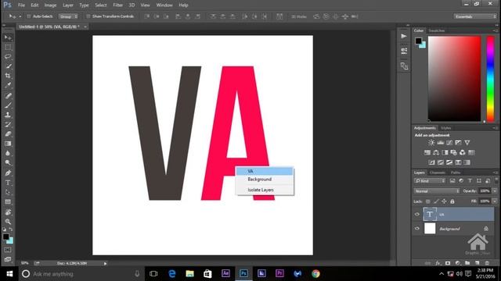501x281 pixels.
Task: Open status bar info arrow
Action: pyautogui.click(x=105, y=264)
